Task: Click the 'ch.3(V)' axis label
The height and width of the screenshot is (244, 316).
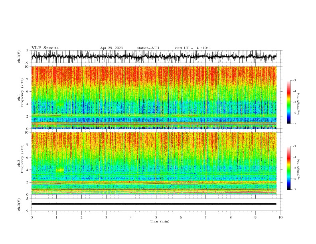Action: point(19,205)
